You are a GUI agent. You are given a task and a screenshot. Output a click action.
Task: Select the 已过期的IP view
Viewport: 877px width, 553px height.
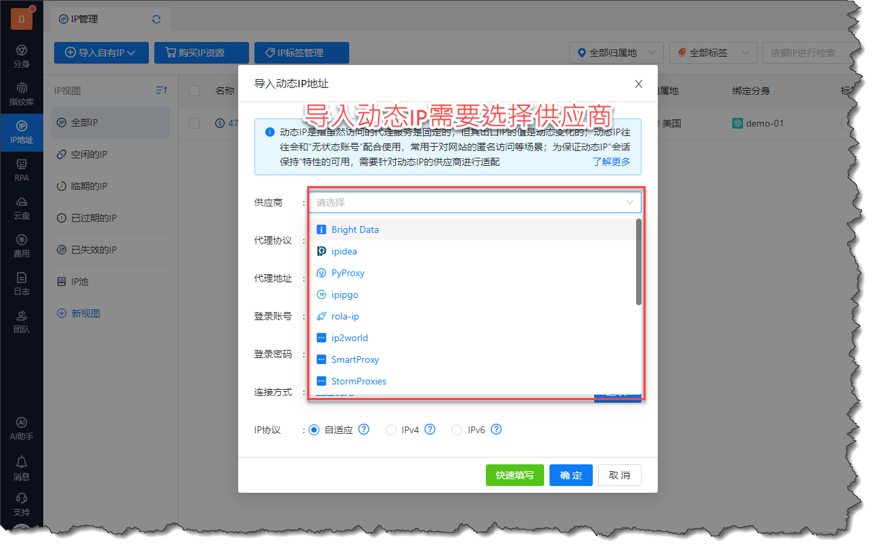[111, 218]
